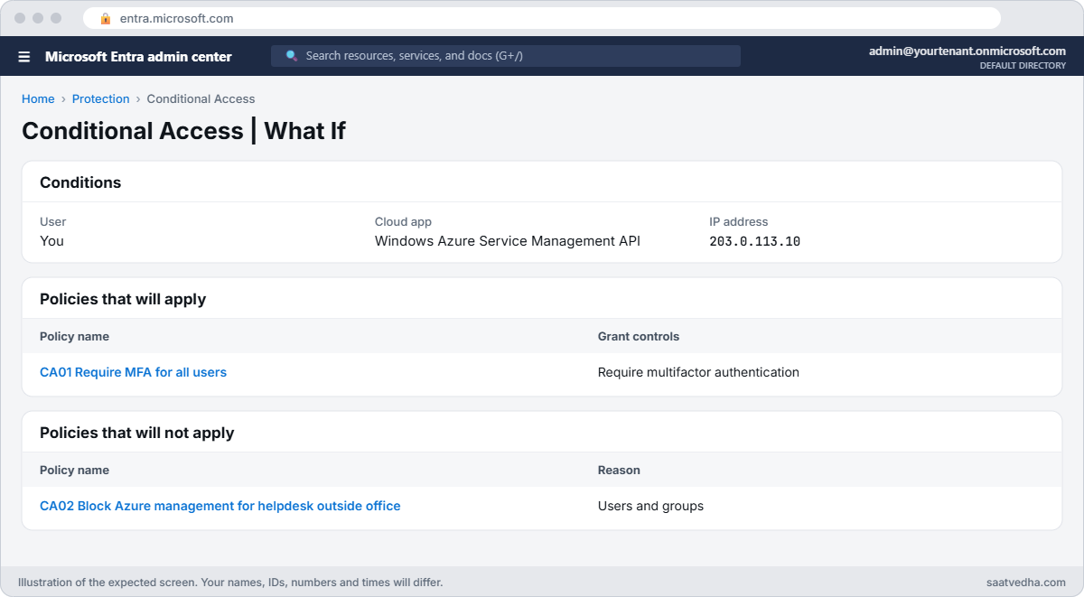This screenshot has height=597, width=1084.
Task: Click the DEFAULT DIRECTORY label
Action: (1023, 66)
